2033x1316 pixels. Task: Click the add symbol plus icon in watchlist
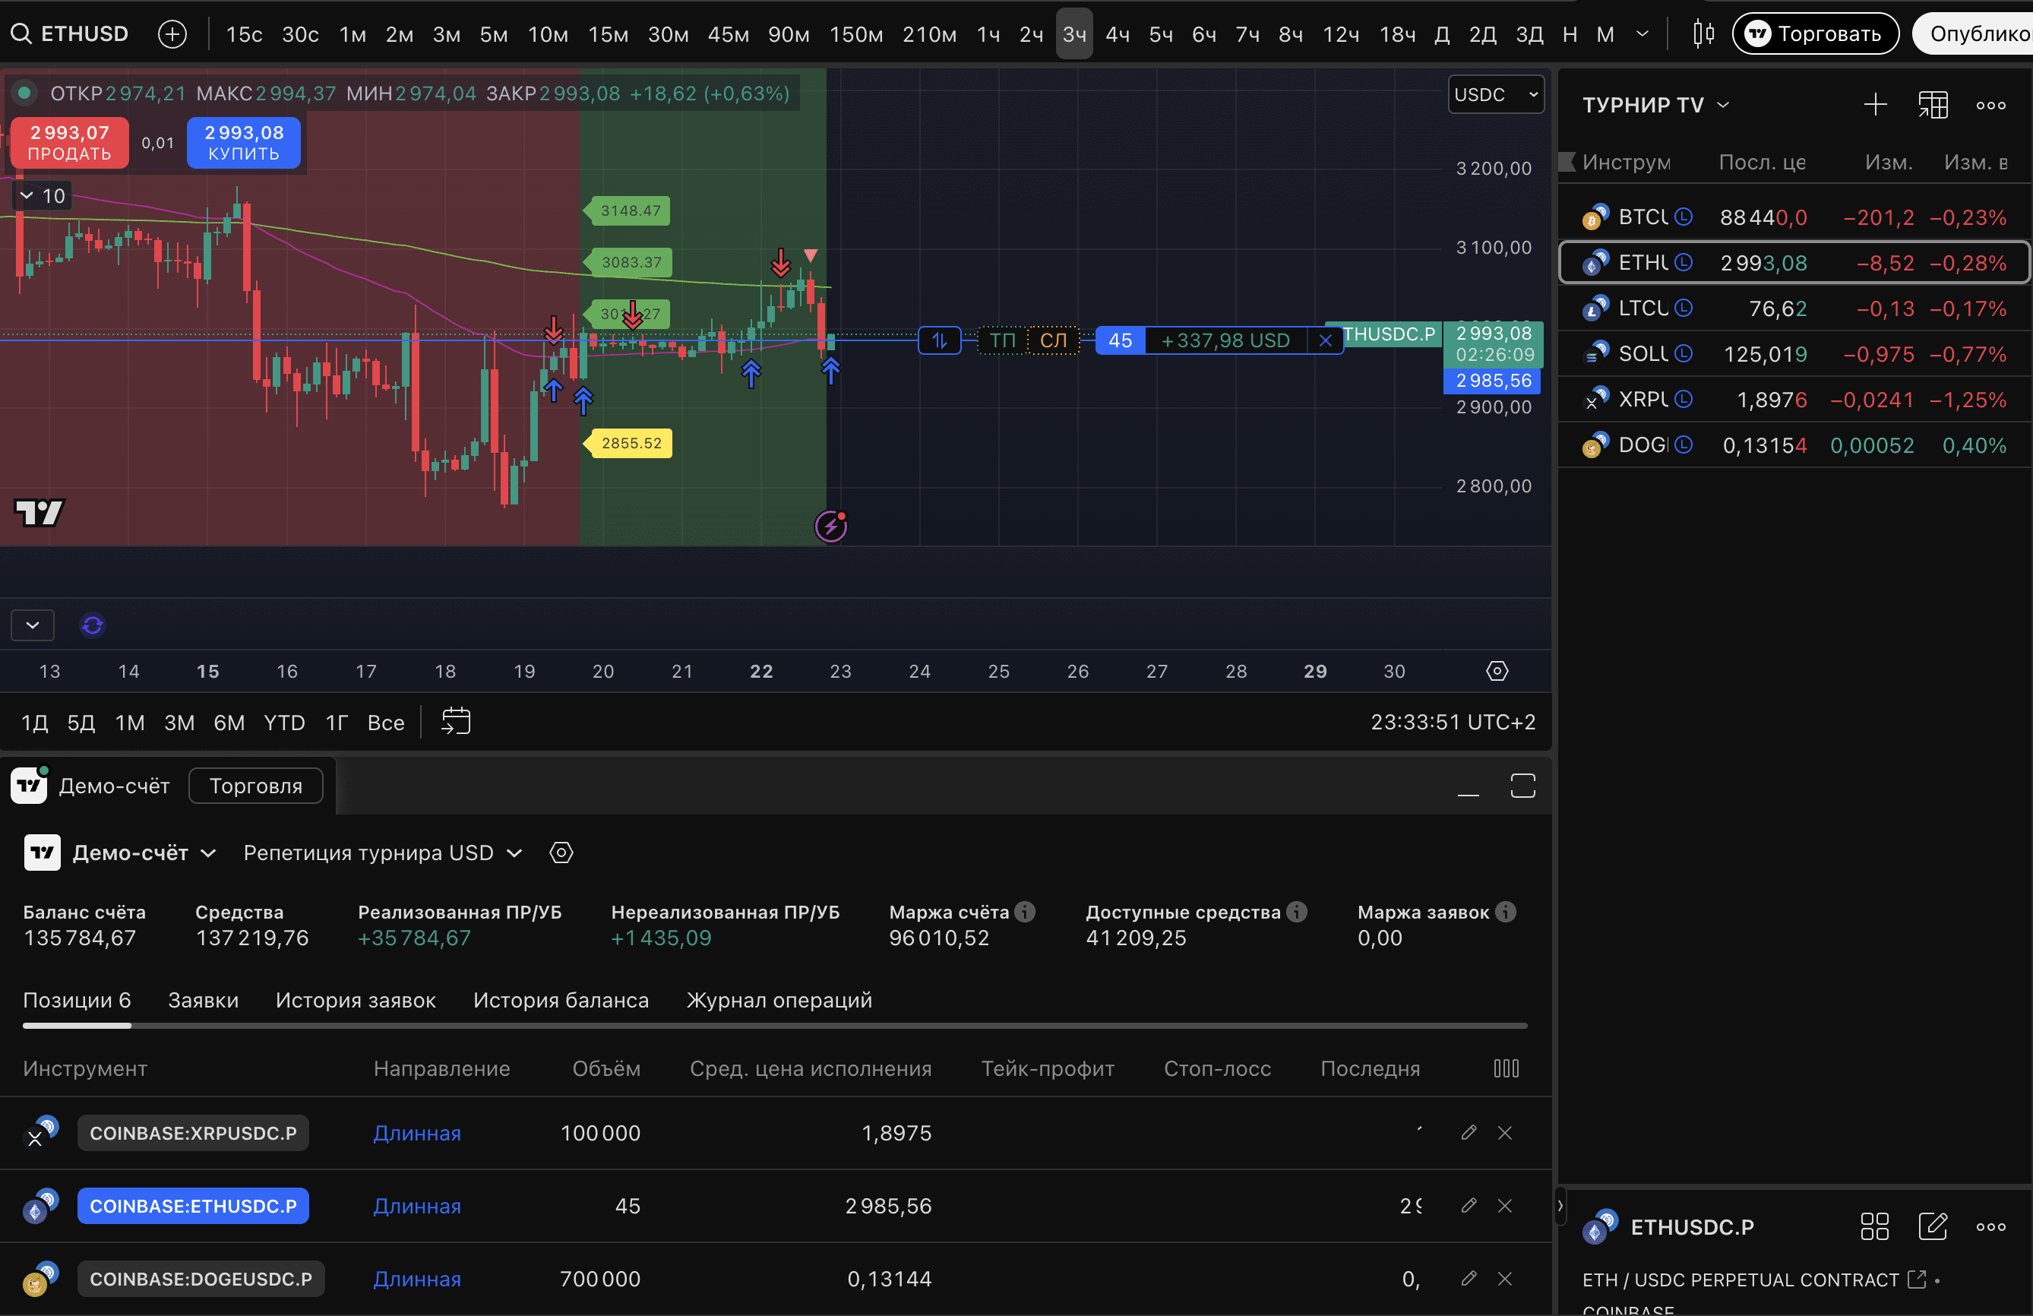point(1875,105)
